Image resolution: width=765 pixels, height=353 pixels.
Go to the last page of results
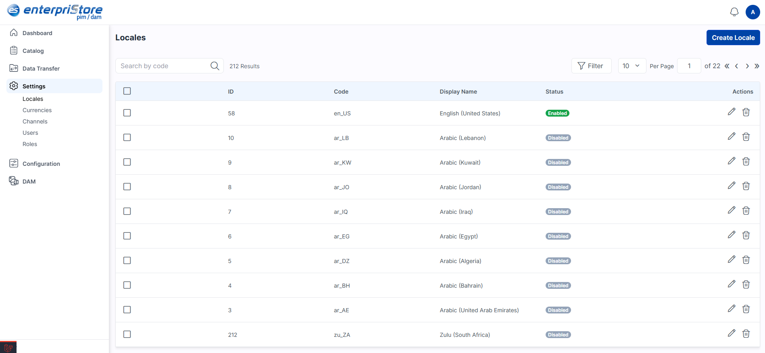[x=757, y=66]
